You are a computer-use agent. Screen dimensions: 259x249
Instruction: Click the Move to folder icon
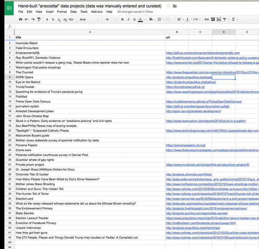175,6
